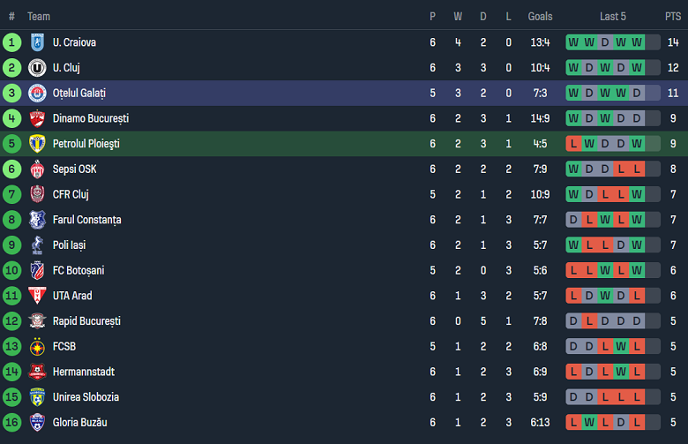Click the U. Craiova club crest
This screenshot has height=444, width=688.
pyautogui.click(x=37, y=42)
